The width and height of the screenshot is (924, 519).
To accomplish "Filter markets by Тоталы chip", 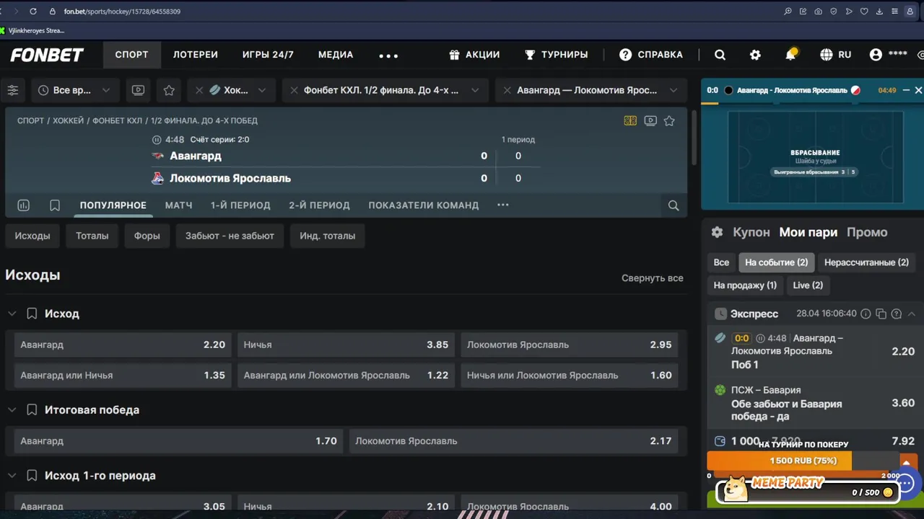I will pyautogui.click(x=92, y=236).
